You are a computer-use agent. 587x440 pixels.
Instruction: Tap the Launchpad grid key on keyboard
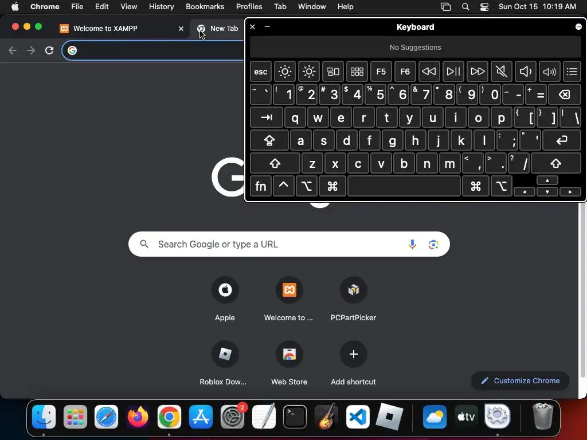[357, 72]
